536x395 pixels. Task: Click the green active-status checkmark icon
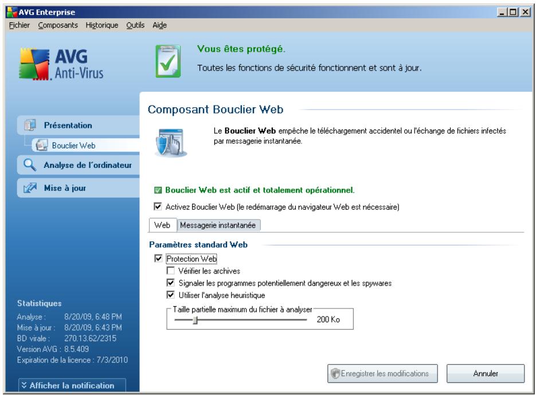[158, 190]
